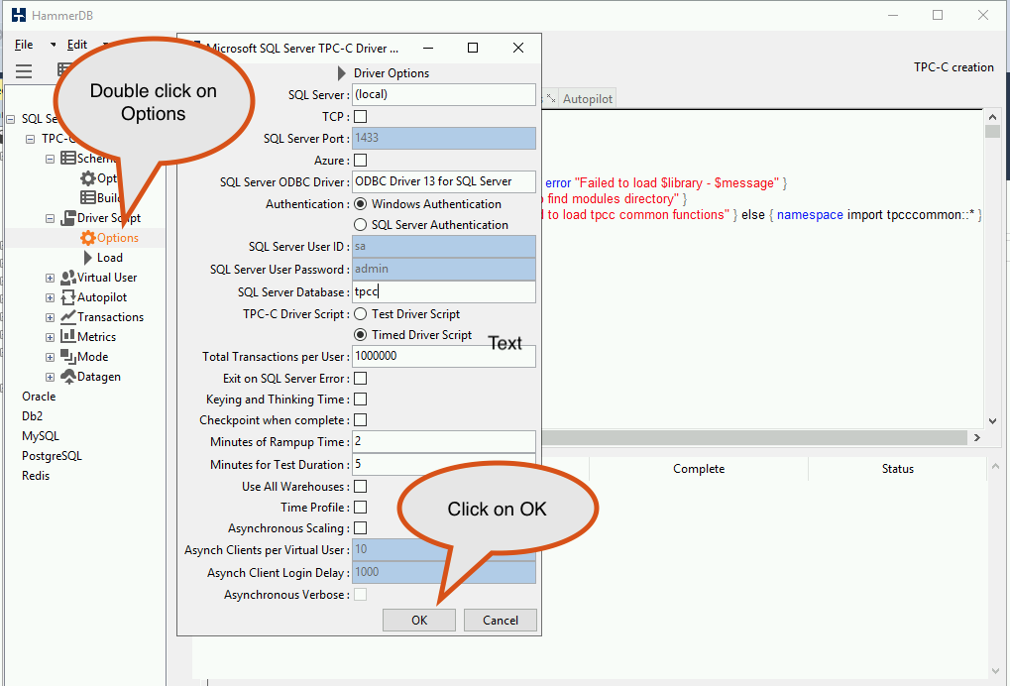1010x686 pixels.
Task: Select MySQL in database list
Action: (41, 436)
